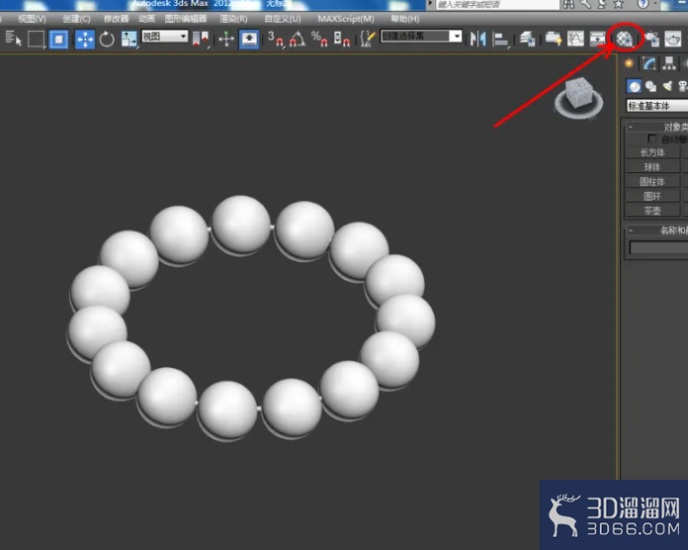Toggle the Spinner Snap button
The width and height of the screenshot is (688, 550).
[x=341, y=39]
